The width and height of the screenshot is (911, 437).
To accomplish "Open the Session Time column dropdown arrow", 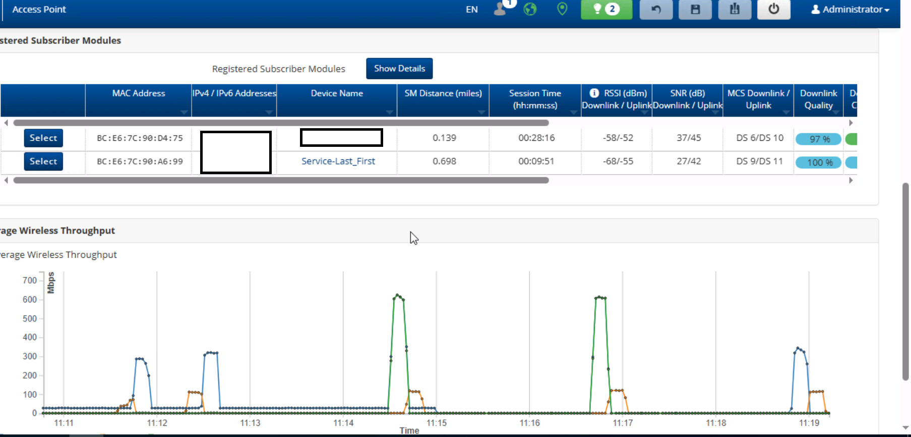I will (x=573, y=112).
